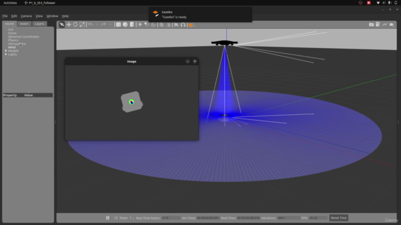Viewport: 401px width, 225px height.
Task: Click the microphone indicator in top bar
Action: [390, 2]
